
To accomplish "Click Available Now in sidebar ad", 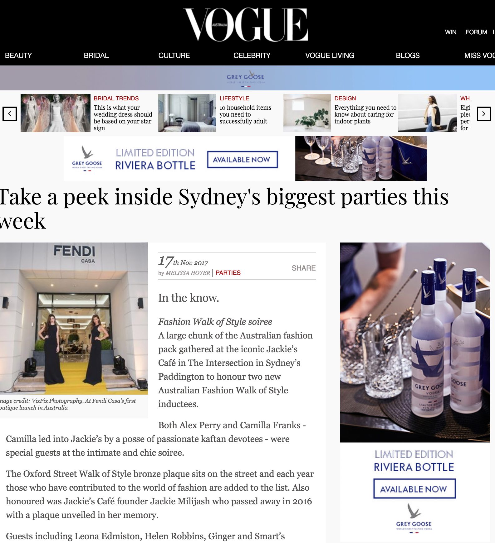I will point(414,489).
